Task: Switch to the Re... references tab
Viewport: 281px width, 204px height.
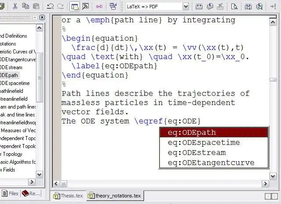Action: pos(31,193)
